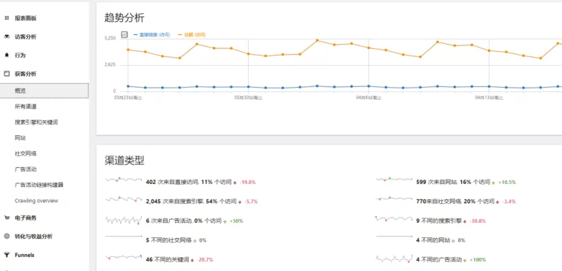Open the chart metrics picker icon
This screenshot has height=271, width=562.
[x=124, y=35]
